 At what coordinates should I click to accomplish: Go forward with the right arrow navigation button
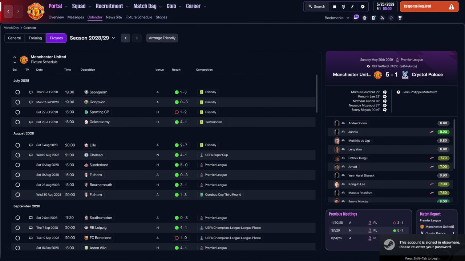(x=18, y=11)
